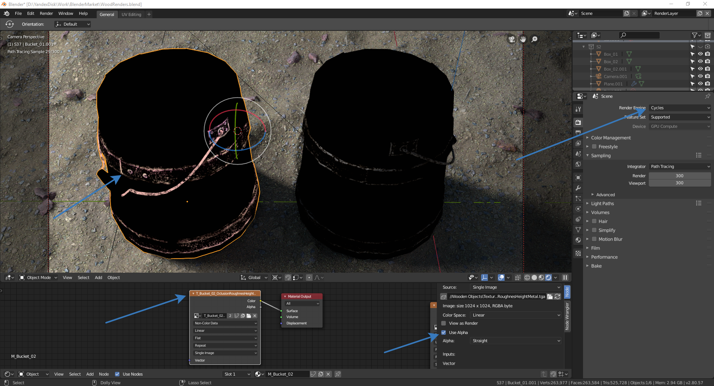Open the Physics properties tab
The width and height of the screenshot is (714, 386).
(578, 209)
